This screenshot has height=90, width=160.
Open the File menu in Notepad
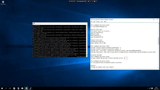pos(91,22)
